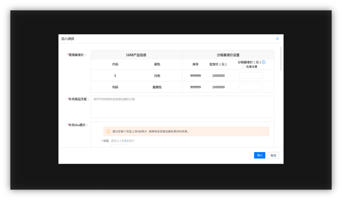Click the 尺码 column header

point(115,64)
